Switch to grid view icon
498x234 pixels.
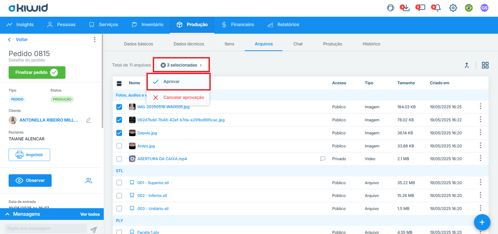[485, 65]
